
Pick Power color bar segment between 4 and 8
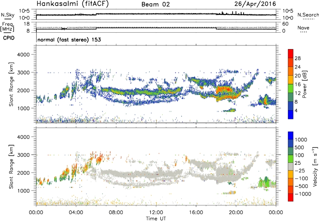(x=291, y=106)
